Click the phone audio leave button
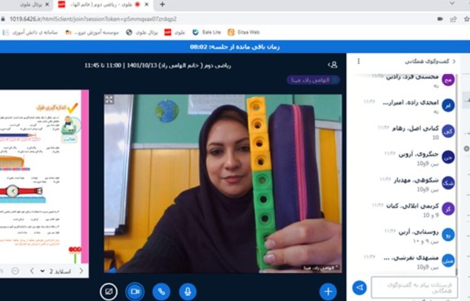 pyautogui.click(x=161, y=292)
